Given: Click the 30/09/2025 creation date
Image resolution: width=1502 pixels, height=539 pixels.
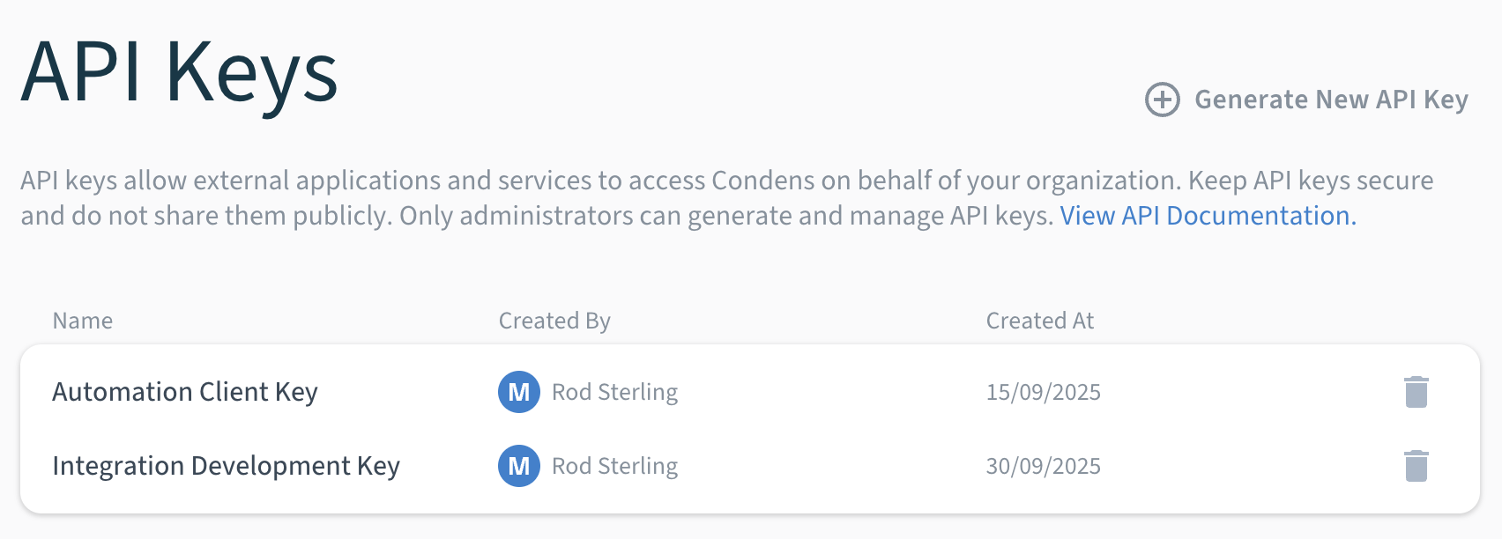Looking at the screenshot, I should tap(1043, 466).
